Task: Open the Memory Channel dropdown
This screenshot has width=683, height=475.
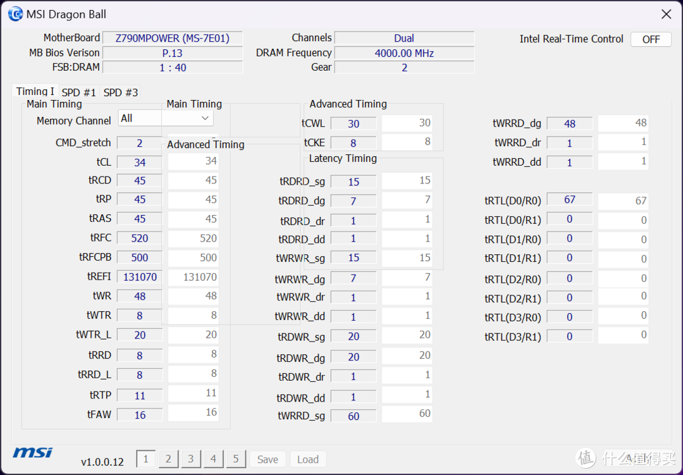Action: click(166, 118)
